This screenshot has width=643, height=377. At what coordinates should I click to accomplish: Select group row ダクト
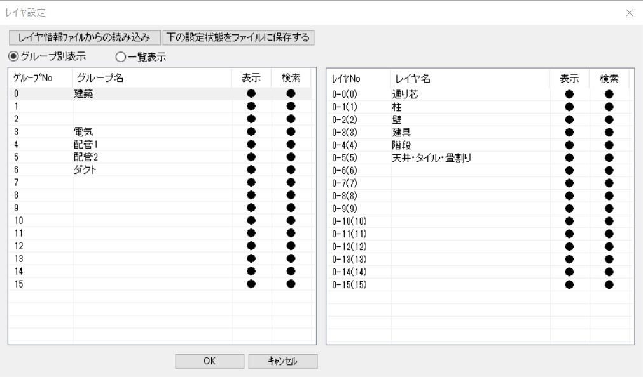click(x=160, y=169)
